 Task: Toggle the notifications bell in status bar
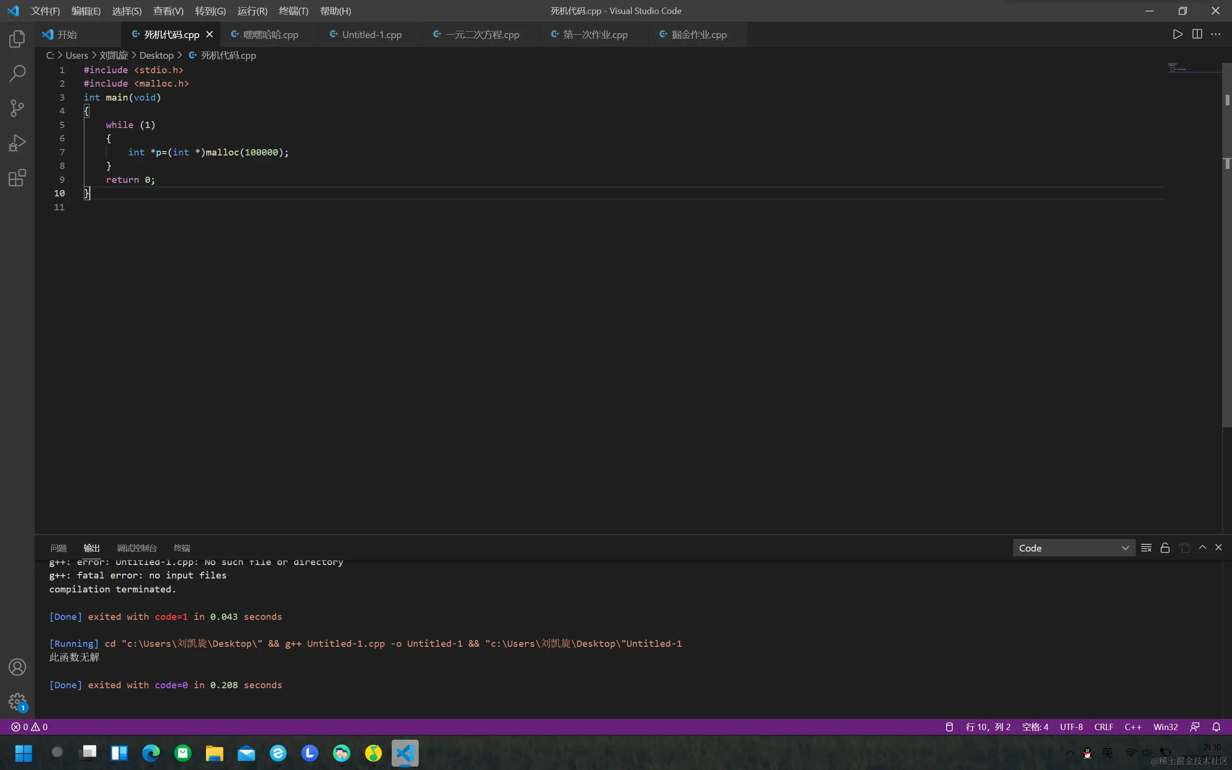1216,727
